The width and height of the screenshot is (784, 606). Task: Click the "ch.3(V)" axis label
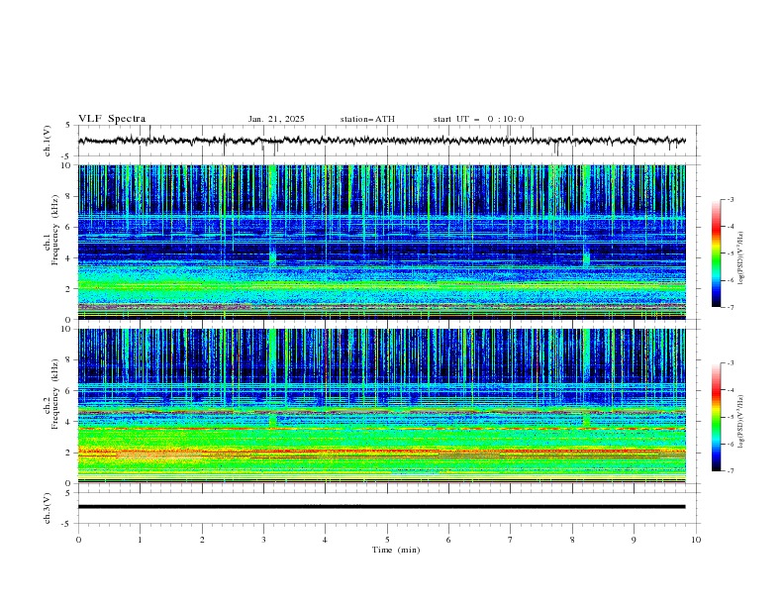pyautogui.click(x=48, y=508)
